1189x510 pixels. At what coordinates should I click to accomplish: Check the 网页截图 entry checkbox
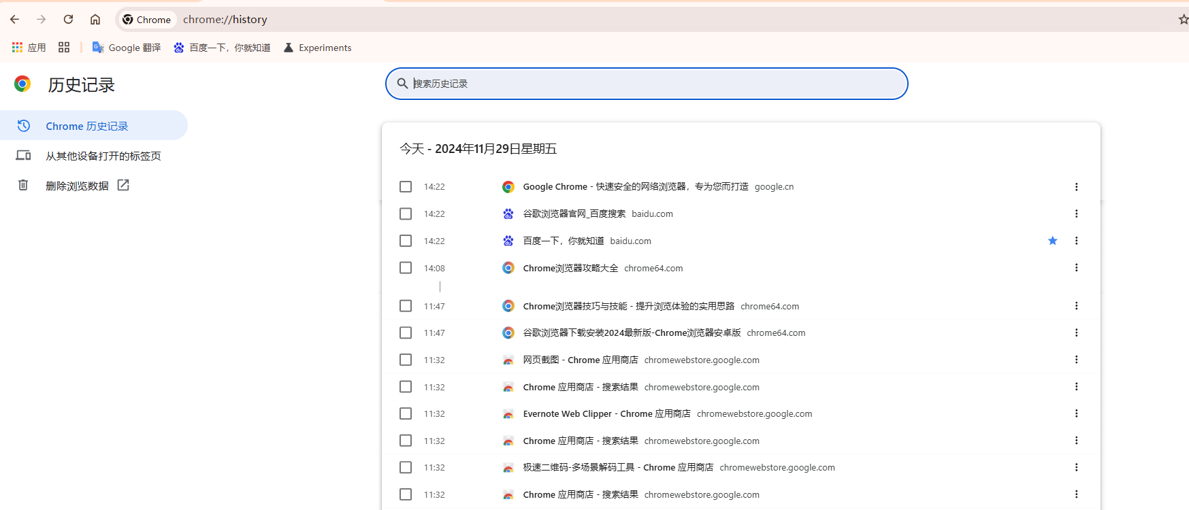click(406, 360)
